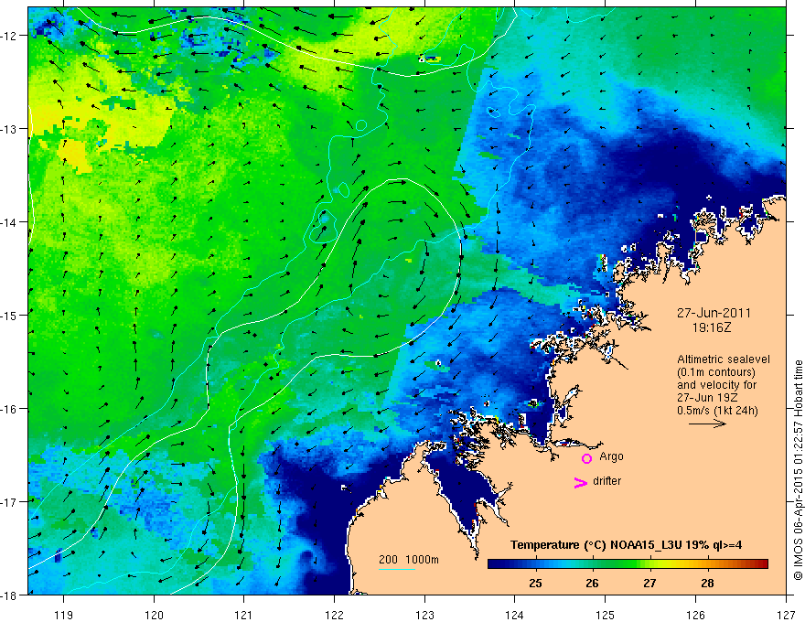Click the colorbar near the 27 degree mark

coord(650,564)
